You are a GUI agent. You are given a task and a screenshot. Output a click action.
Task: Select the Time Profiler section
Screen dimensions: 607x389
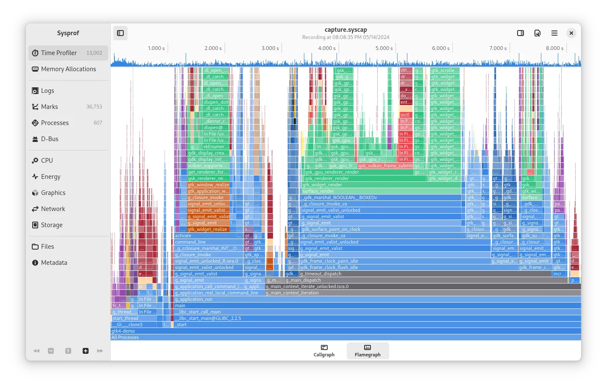[x=59, y=53]
